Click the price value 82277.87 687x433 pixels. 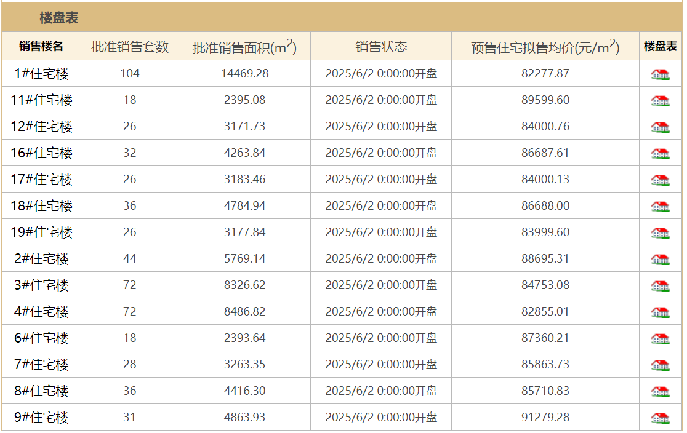tap(545, 74)
